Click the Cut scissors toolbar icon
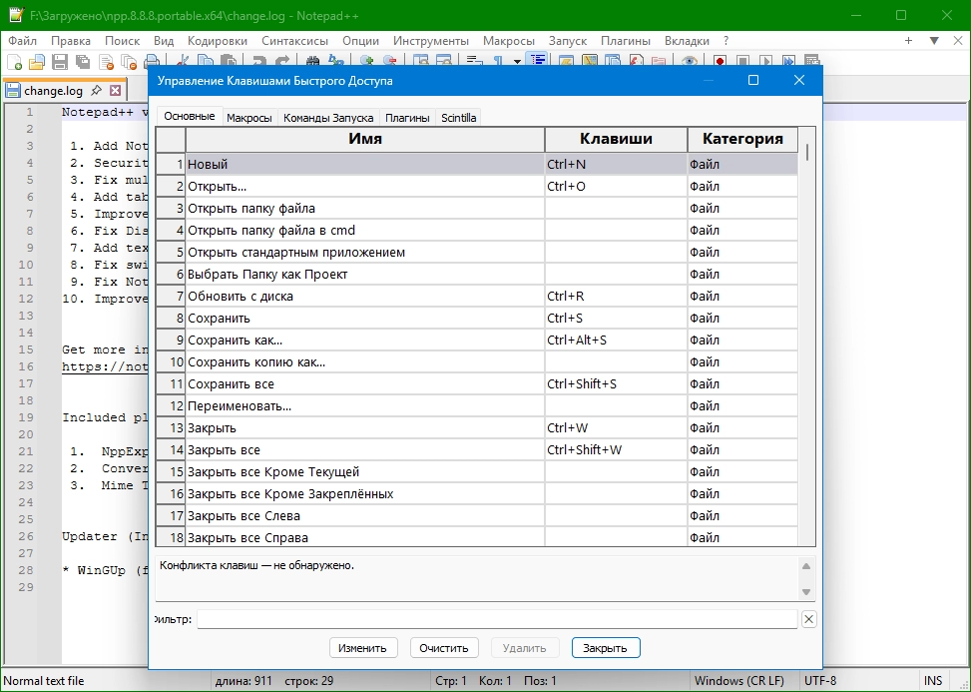 pyautogui.click(x=183, y=61)
